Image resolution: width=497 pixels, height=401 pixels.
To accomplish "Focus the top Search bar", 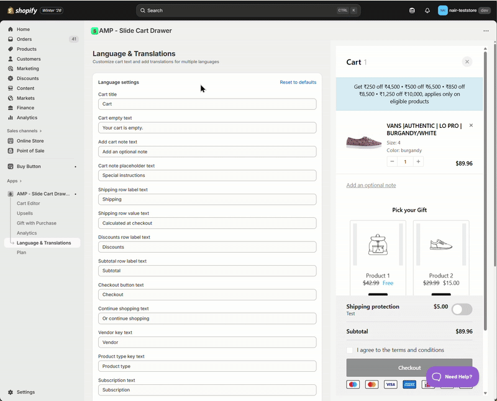I will [x=248, y=11].
